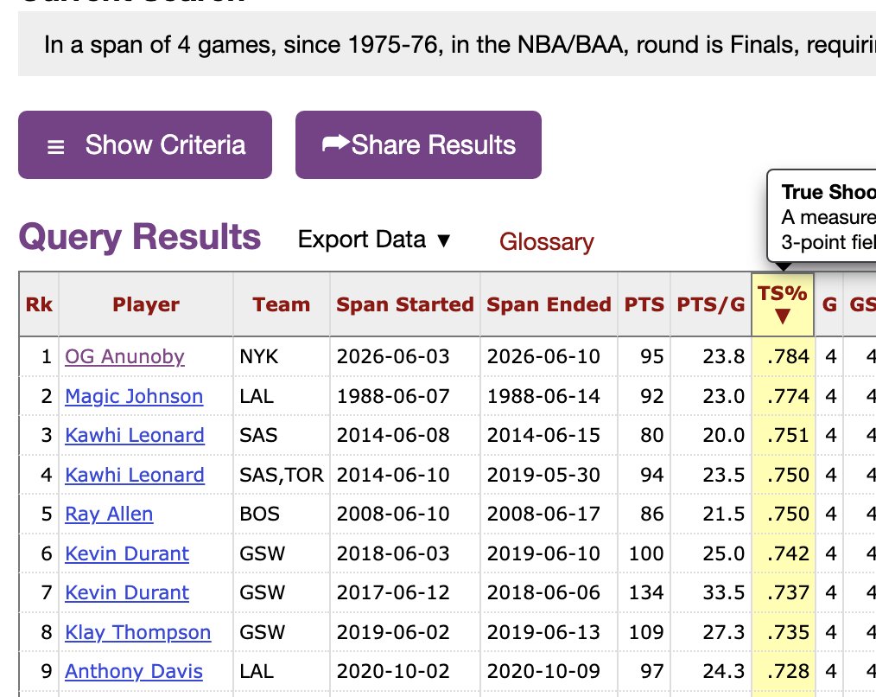
Task: Select the 134 PTS cell
Action: coord(644,593)
